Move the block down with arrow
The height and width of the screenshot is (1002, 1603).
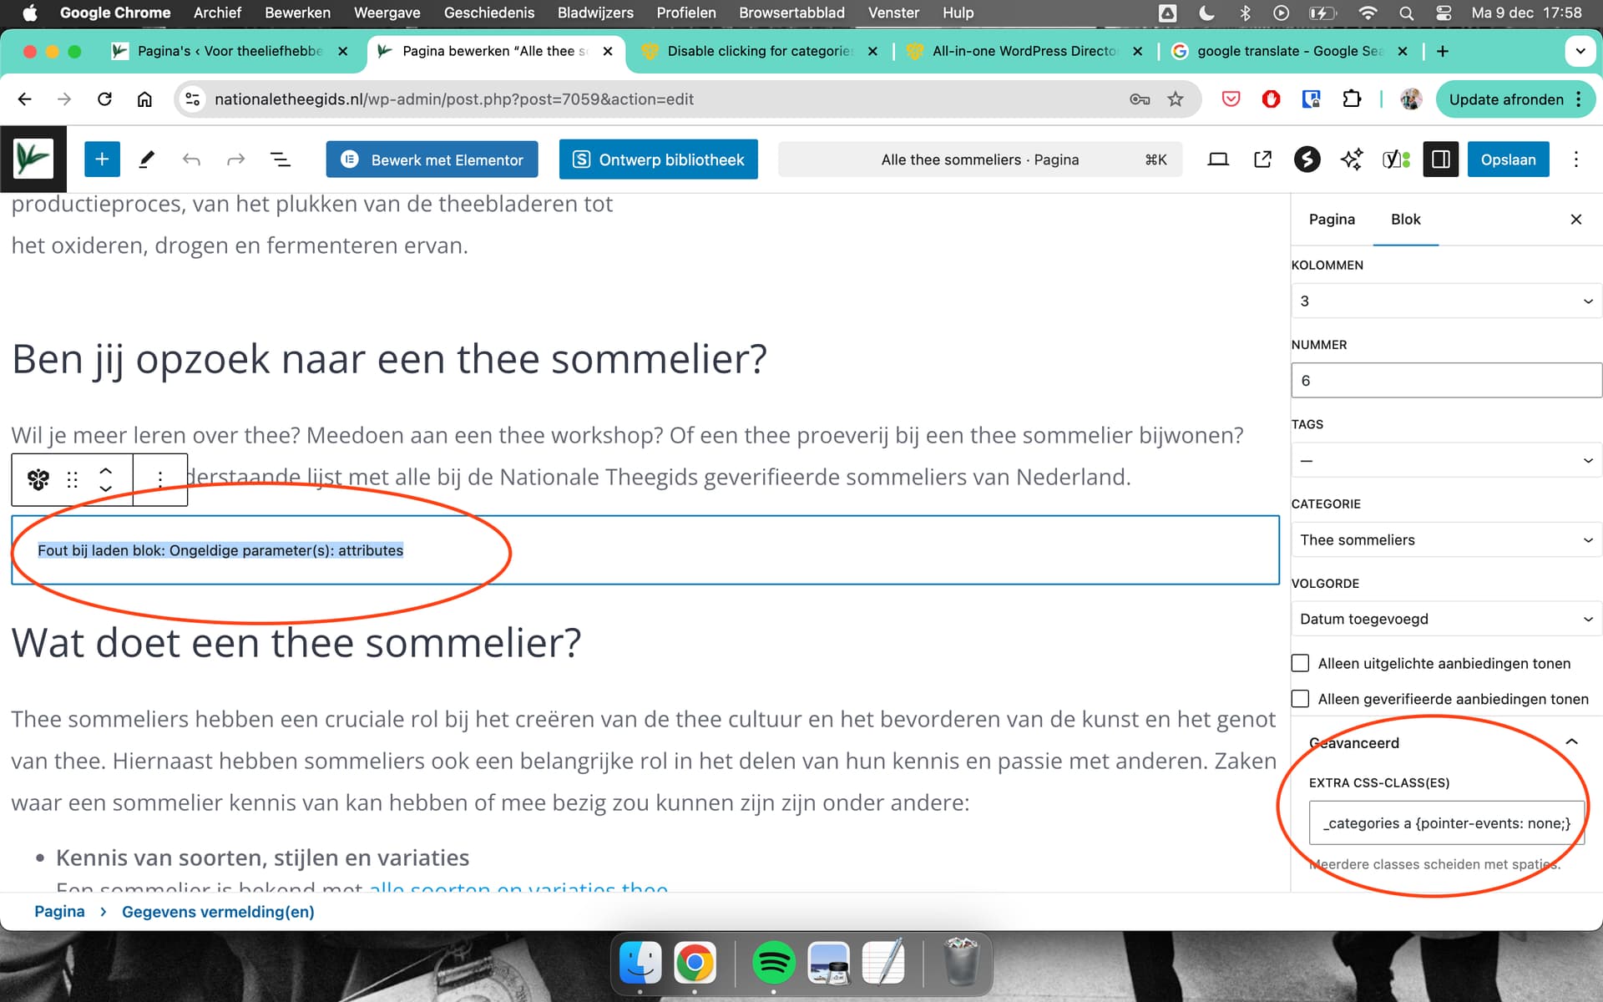[106, 488]
